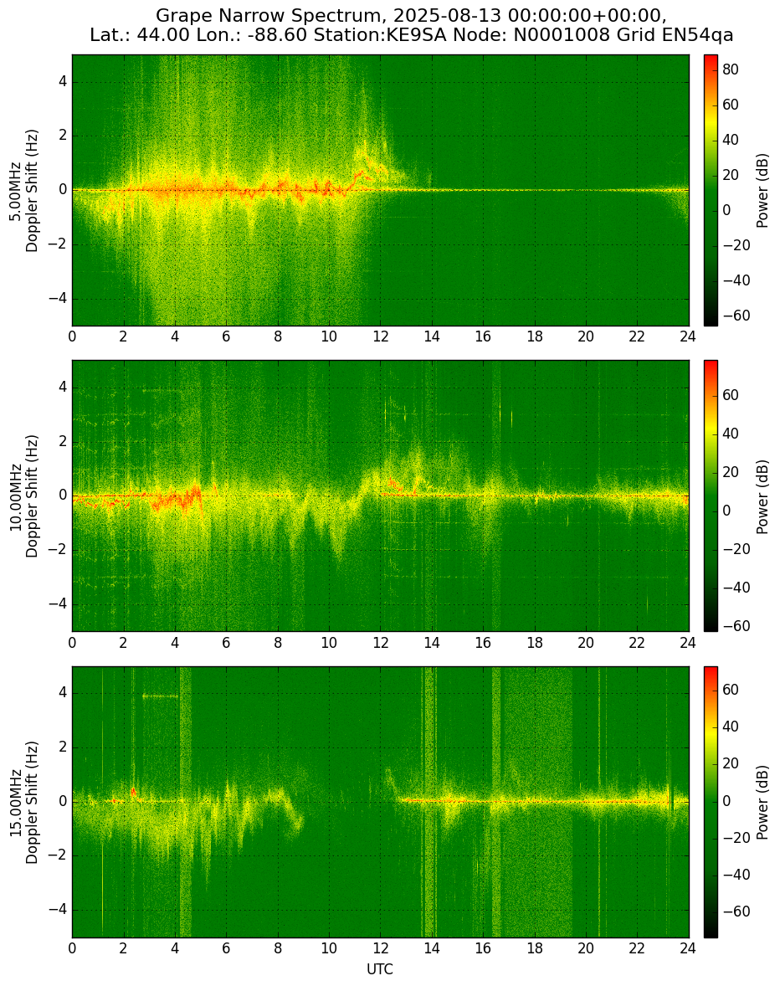The image size is (780, 986).
Task: Click positive "40" tick on the 10.00MHz colorbar
Action: point(731,434)
